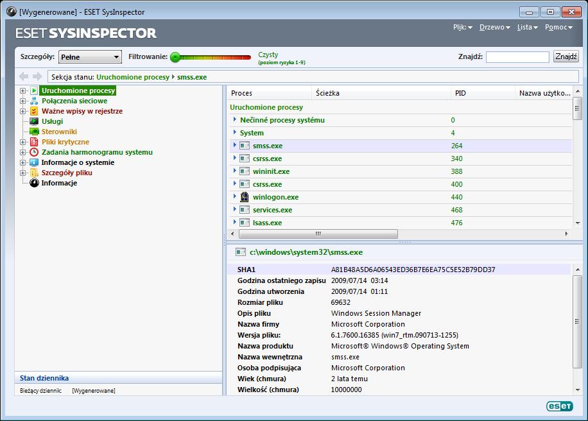Viewport: 588px width, 421px height.
Task: Click the lsass.exe process icon
Action: 245,223
